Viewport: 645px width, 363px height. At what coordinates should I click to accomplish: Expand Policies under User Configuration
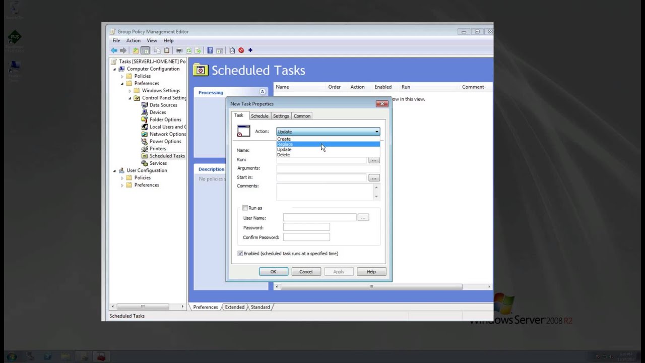tap(122, 178)
